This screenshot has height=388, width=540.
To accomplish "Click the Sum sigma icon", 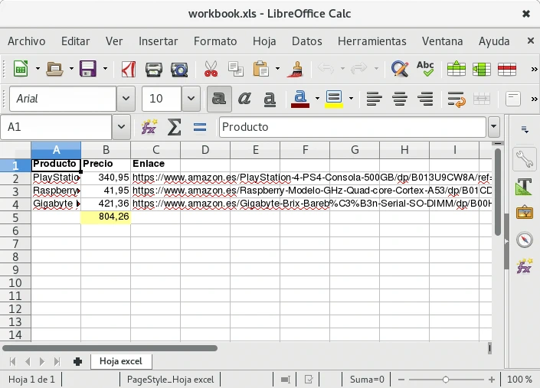I will [175, 127].
